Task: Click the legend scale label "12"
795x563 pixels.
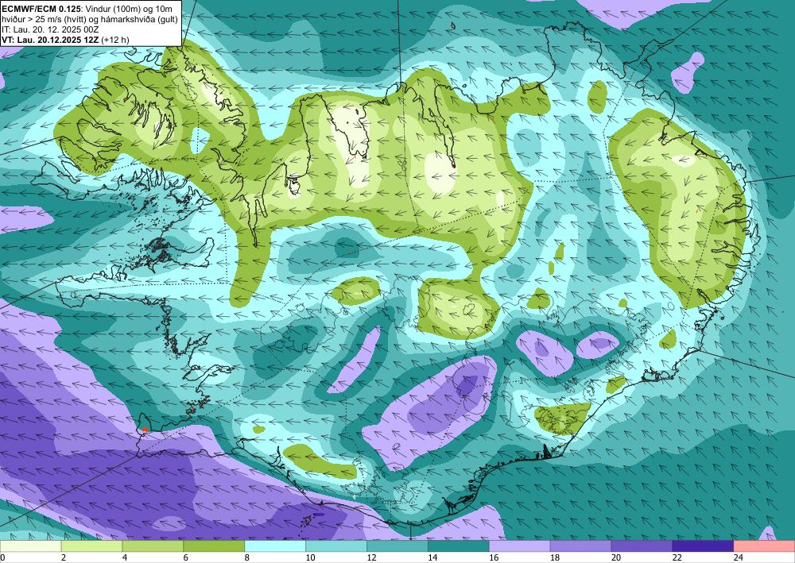Action: coord(371,557)
